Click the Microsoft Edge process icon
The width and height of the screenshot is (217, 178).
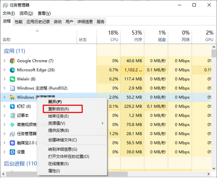[12, 70]
